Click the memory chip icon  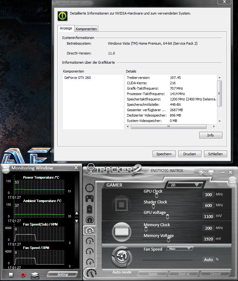click(x=122, y=232)
